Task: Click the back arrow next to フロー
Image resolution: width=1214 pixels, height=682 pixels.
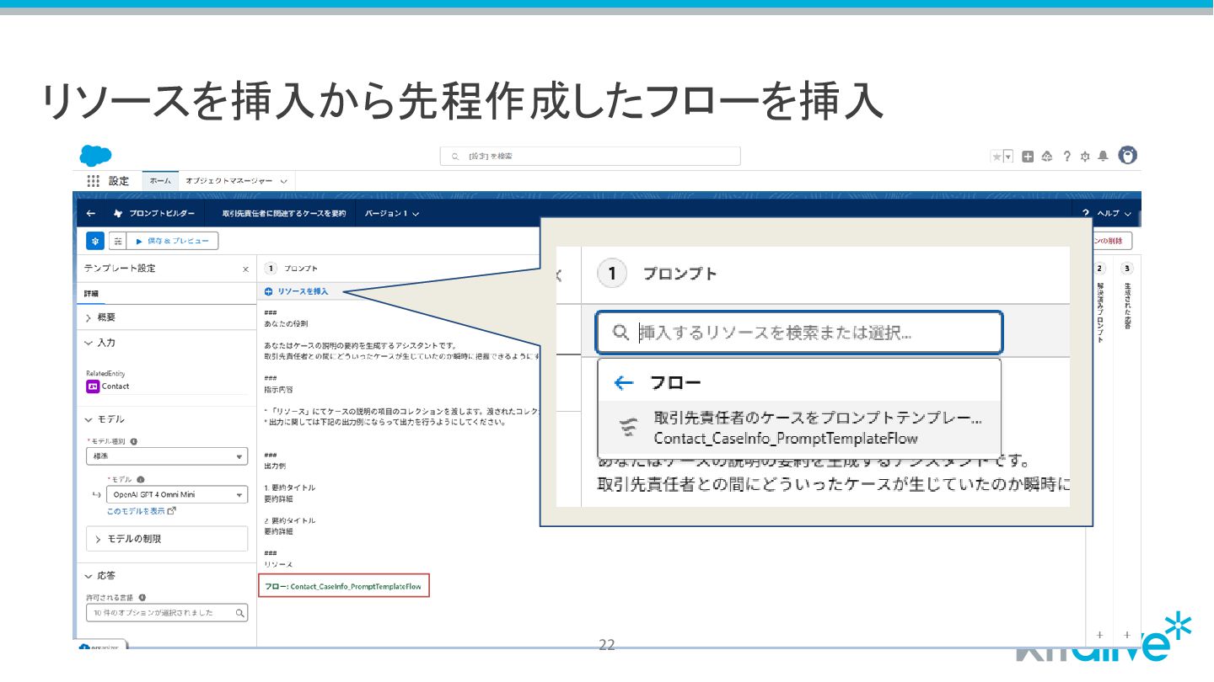Action: (x=624, y=383)
